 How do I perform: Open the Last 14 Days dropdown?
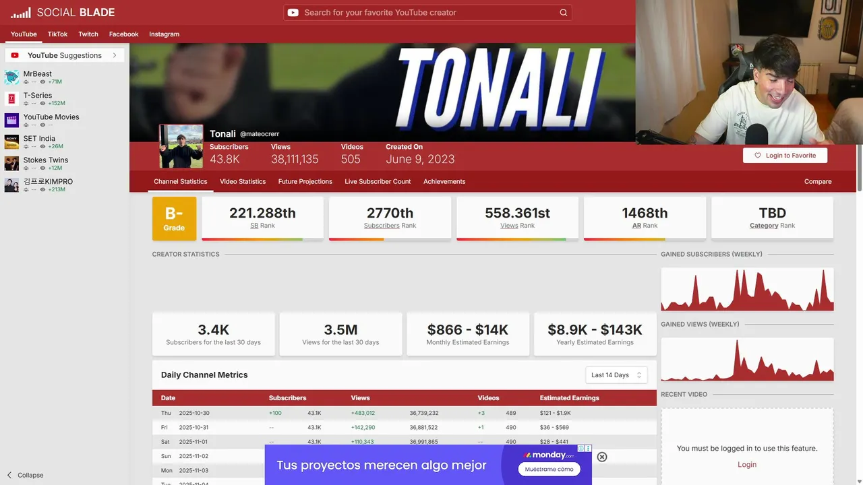[x=616, y=375]
